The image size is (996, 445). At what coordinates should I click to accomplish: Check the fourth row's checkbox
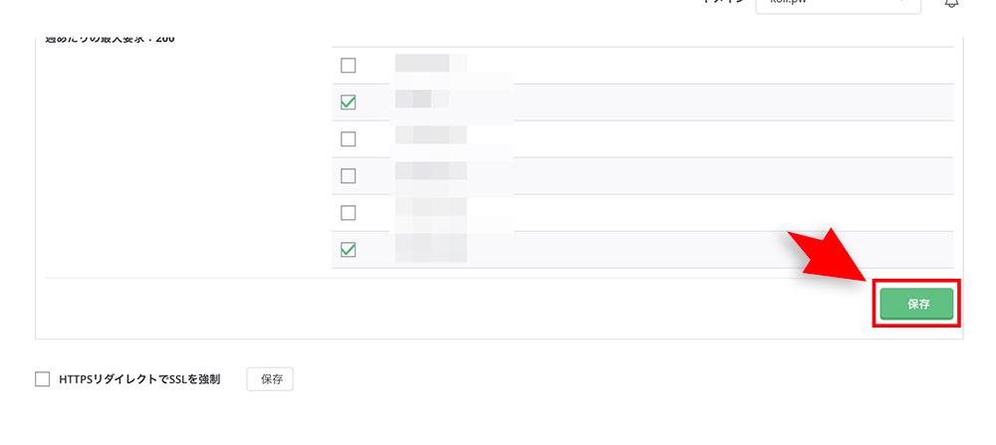click(348, 176)
